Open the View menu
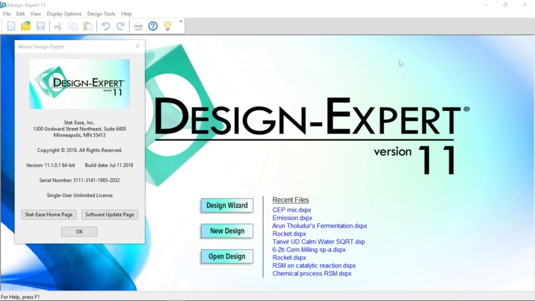The image size is (535, 301). pos(36,14)
